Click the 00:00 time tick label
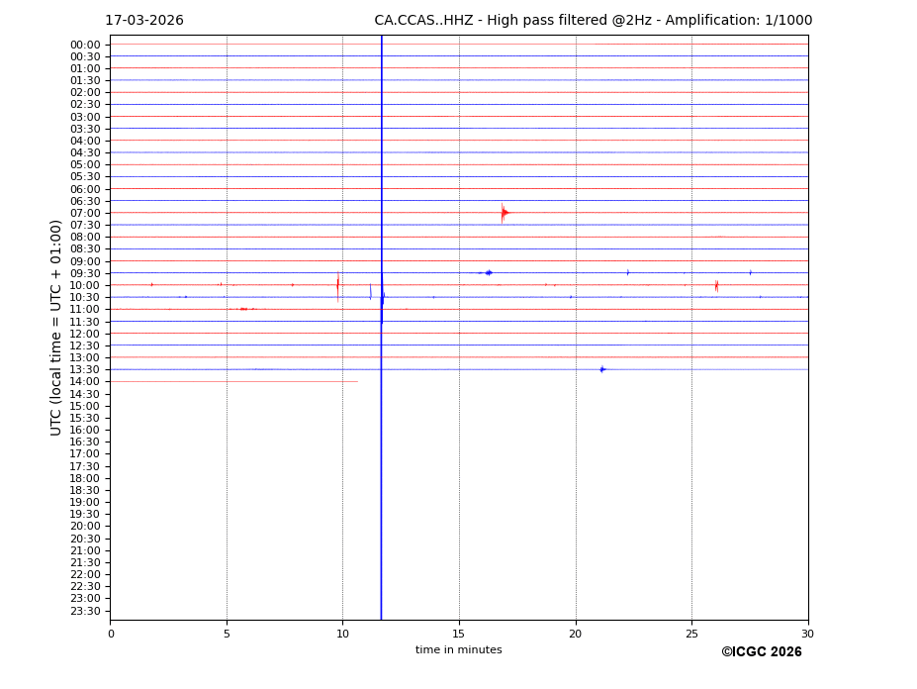The width and height of the screenshot is (917, 689). [85, 45]
